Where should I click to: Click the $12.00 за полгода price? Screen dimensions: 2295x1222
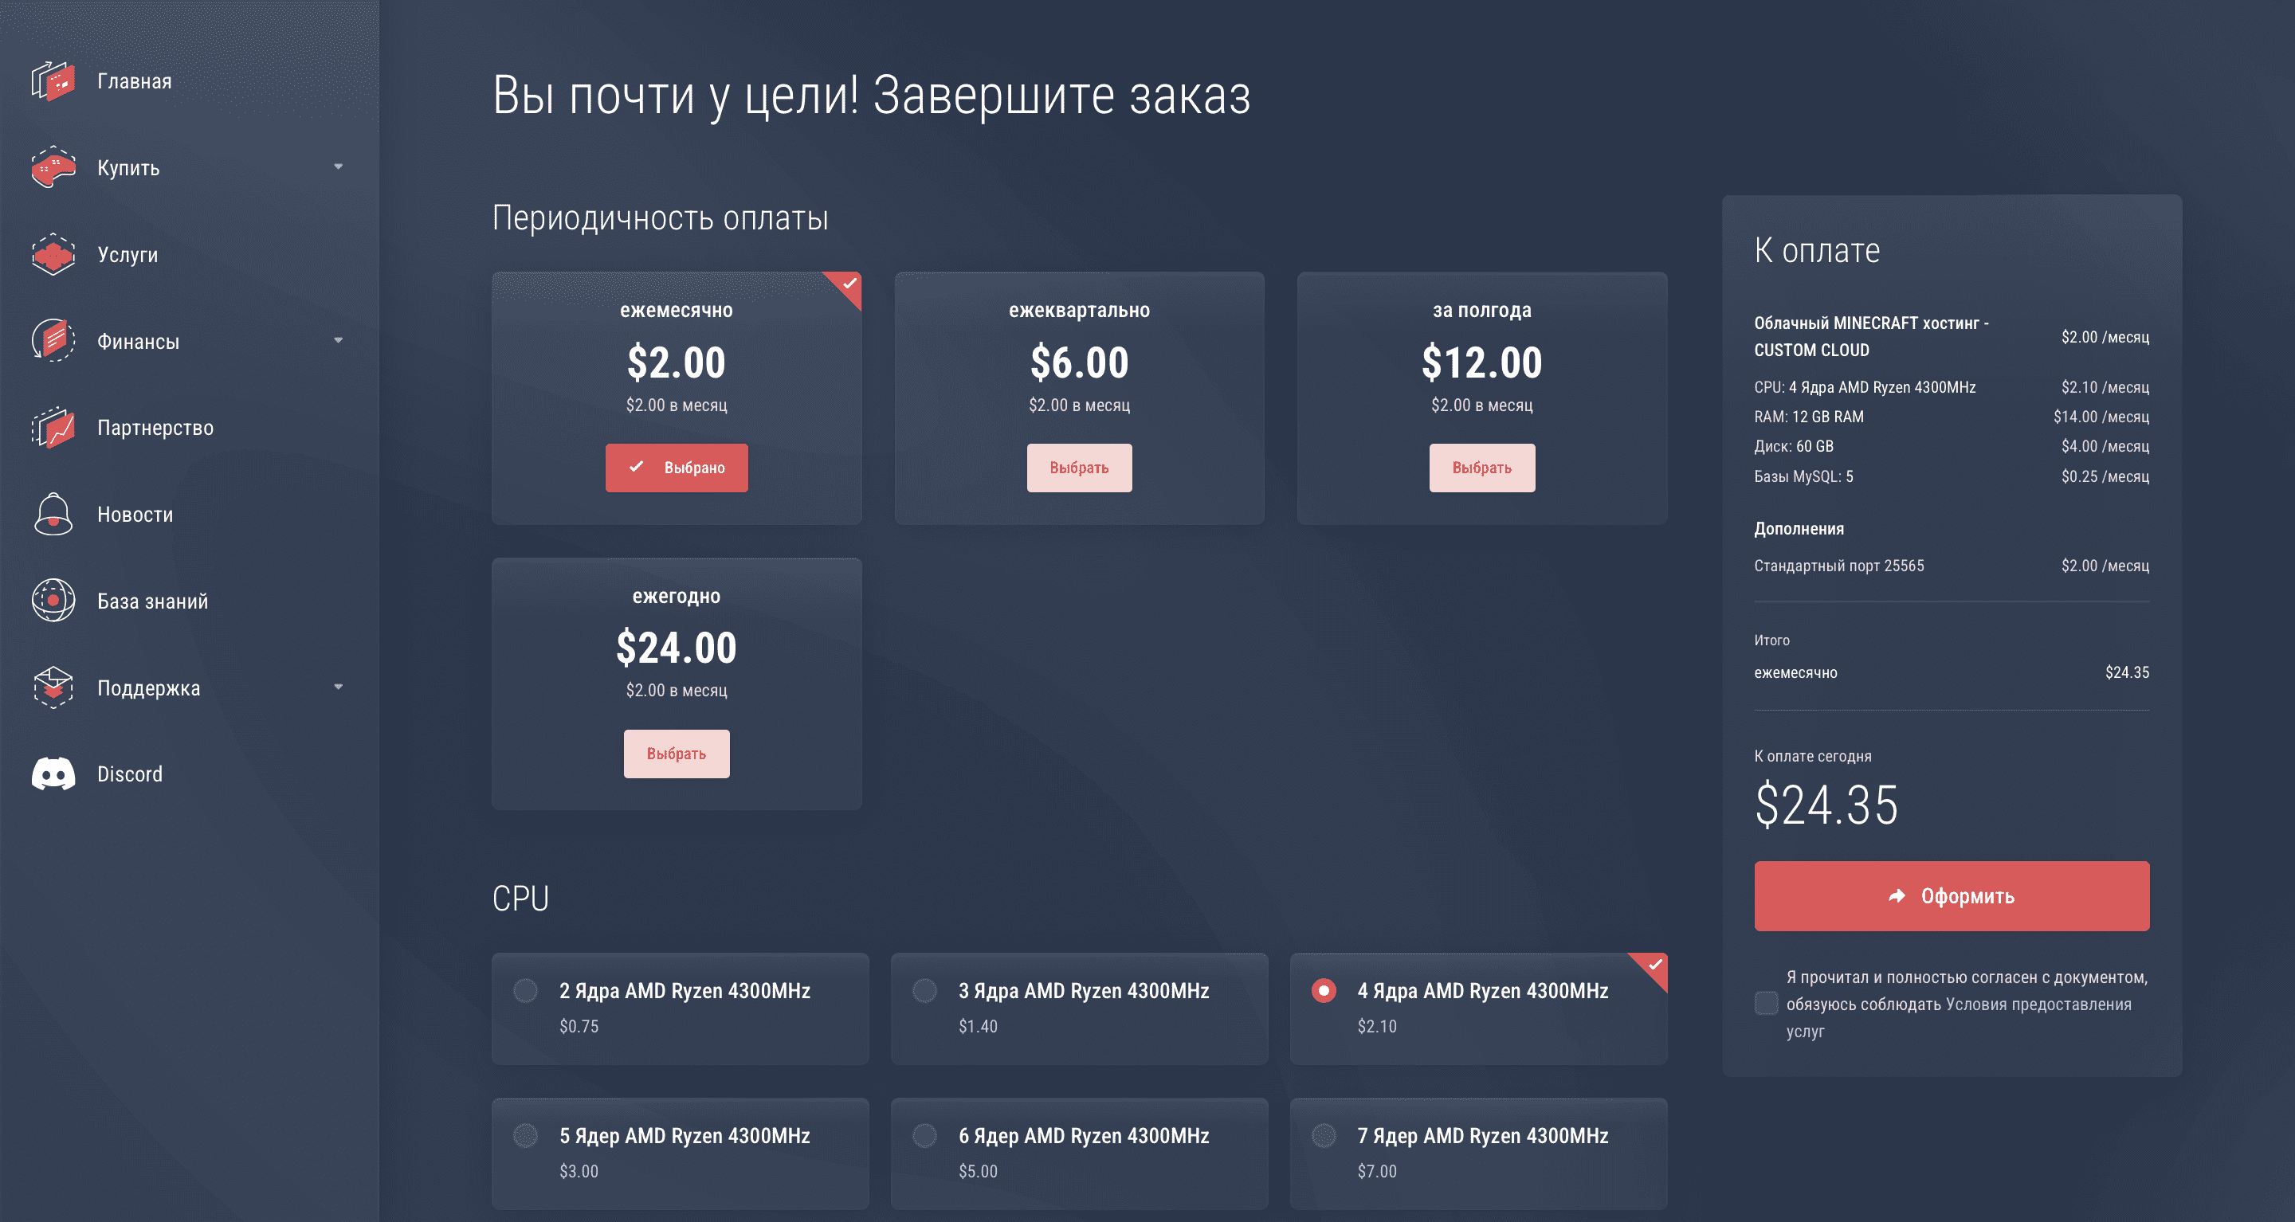pos(1481,362)
